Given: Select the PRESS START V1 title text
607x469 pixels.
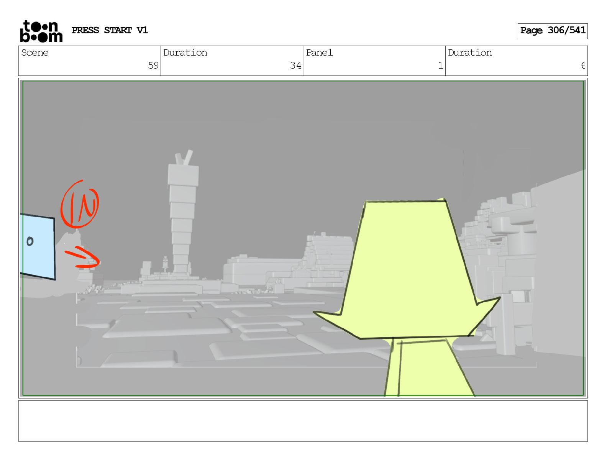Looking at the screenshot, I should 110,30.
